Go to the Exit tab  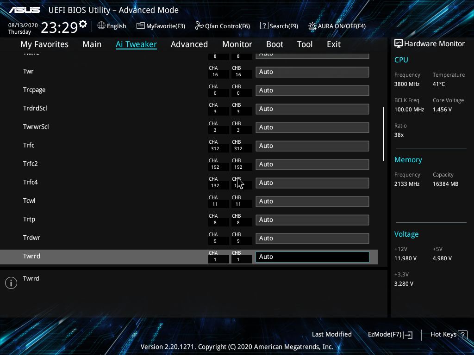[x=334, y=44]
